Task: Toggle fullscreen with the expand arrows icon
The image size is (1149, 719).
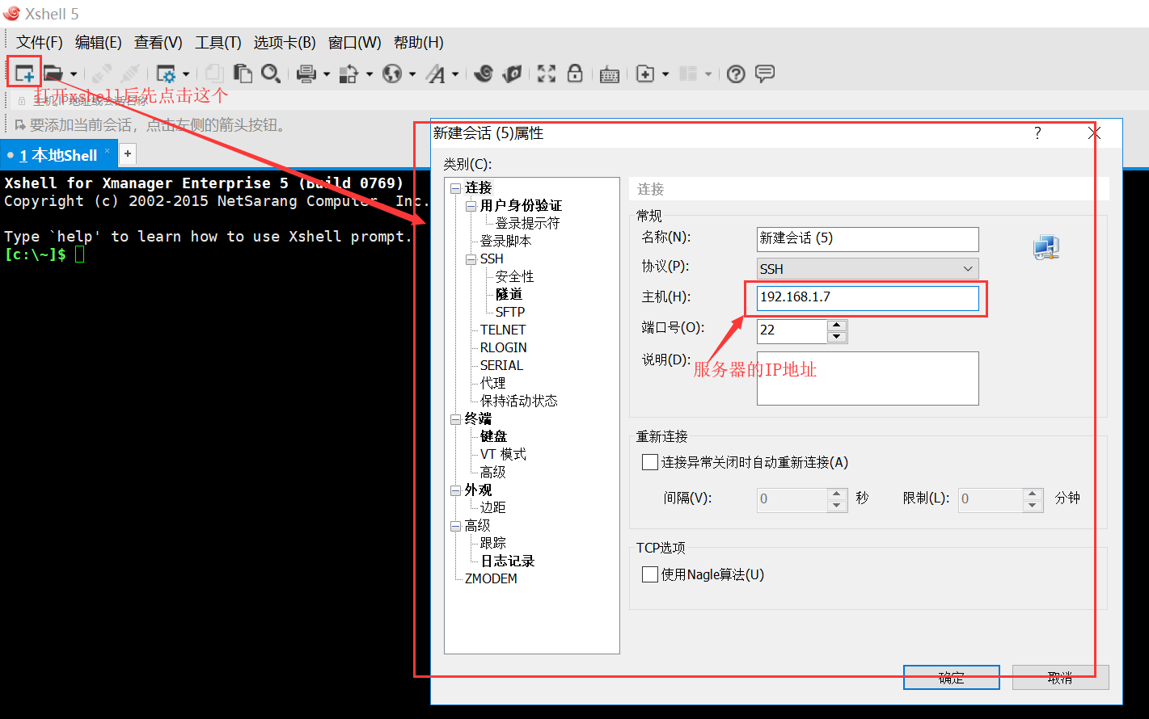Action: 547,74
